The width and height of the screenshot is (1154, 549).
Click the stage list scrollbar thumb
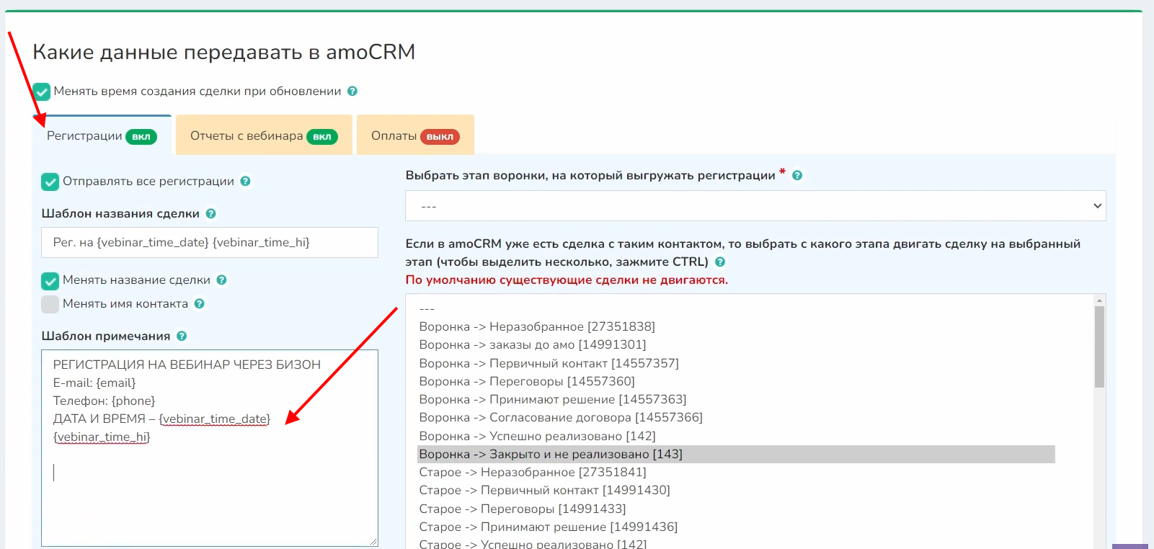click(1099, 346)
